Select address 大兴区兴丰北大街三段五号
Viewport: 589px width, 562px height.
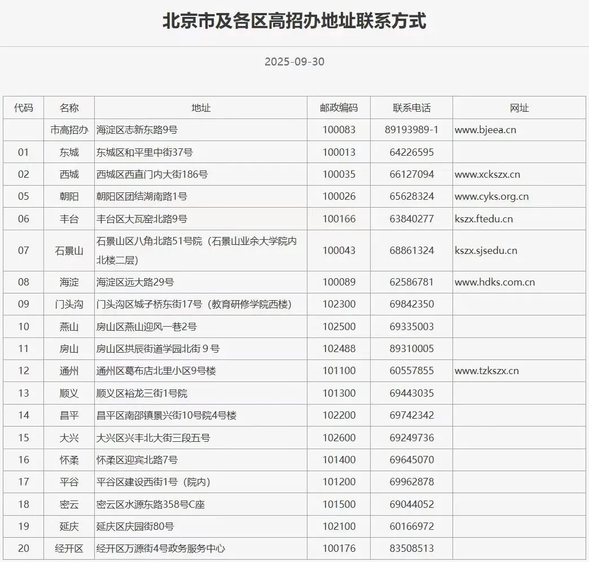[153, 438]
